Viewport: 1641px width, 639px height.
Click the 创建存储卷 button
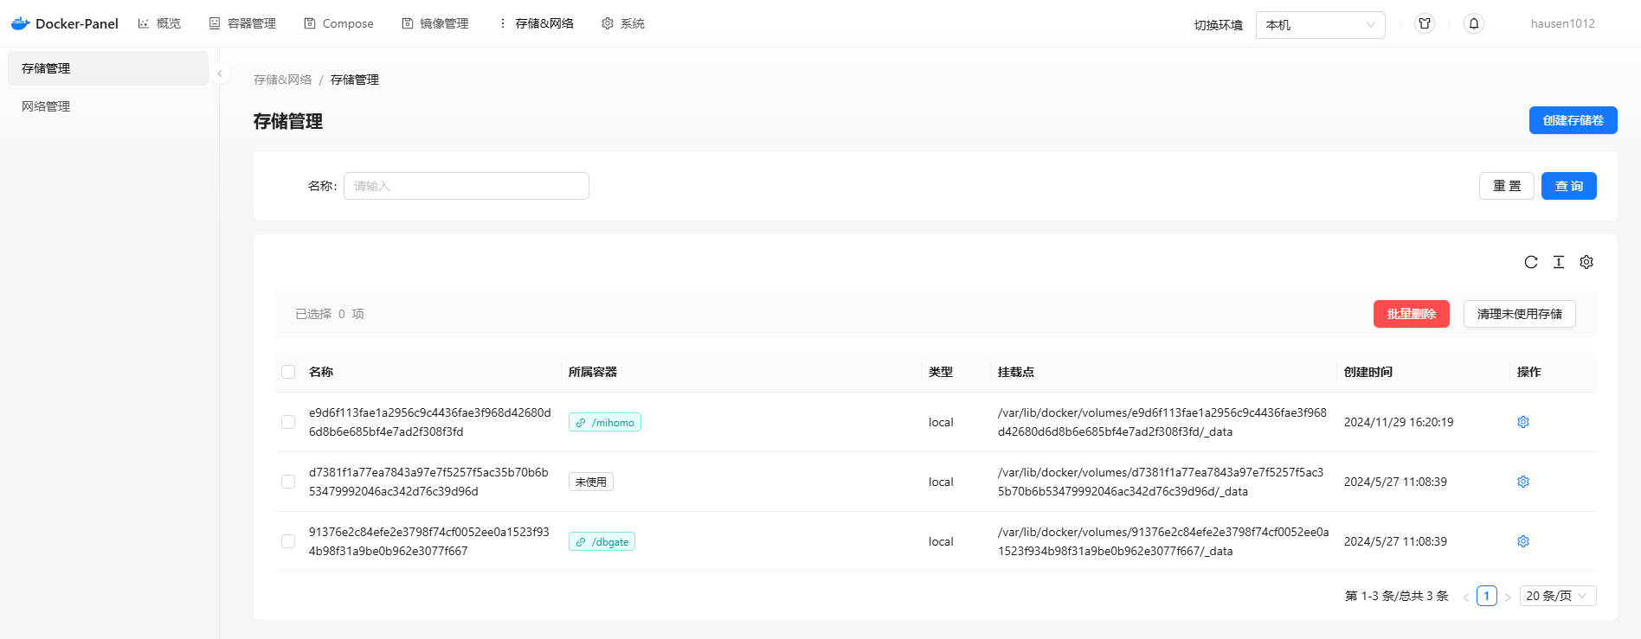(1573, 120)
